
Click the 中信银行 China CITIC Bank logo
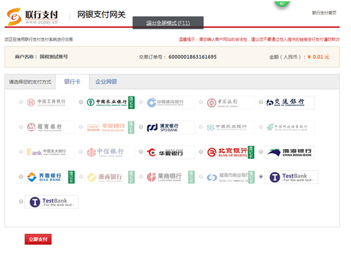coord(110,152)
